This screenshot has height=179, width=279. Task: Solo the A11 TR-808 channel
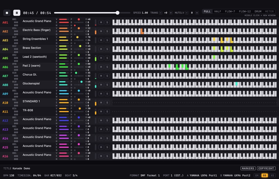(107, 111)
